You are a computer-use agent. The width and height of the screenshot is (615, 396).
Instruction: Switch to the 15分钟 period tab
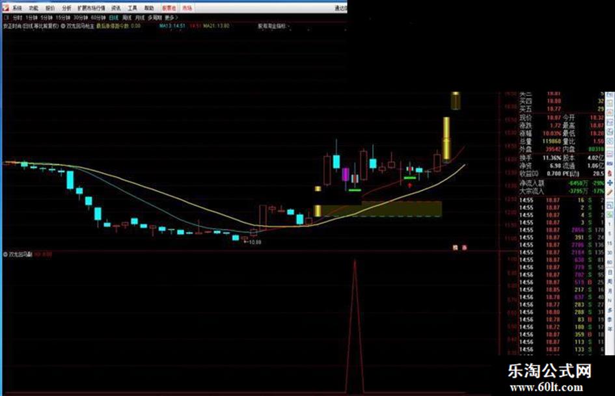click(62, 18)
